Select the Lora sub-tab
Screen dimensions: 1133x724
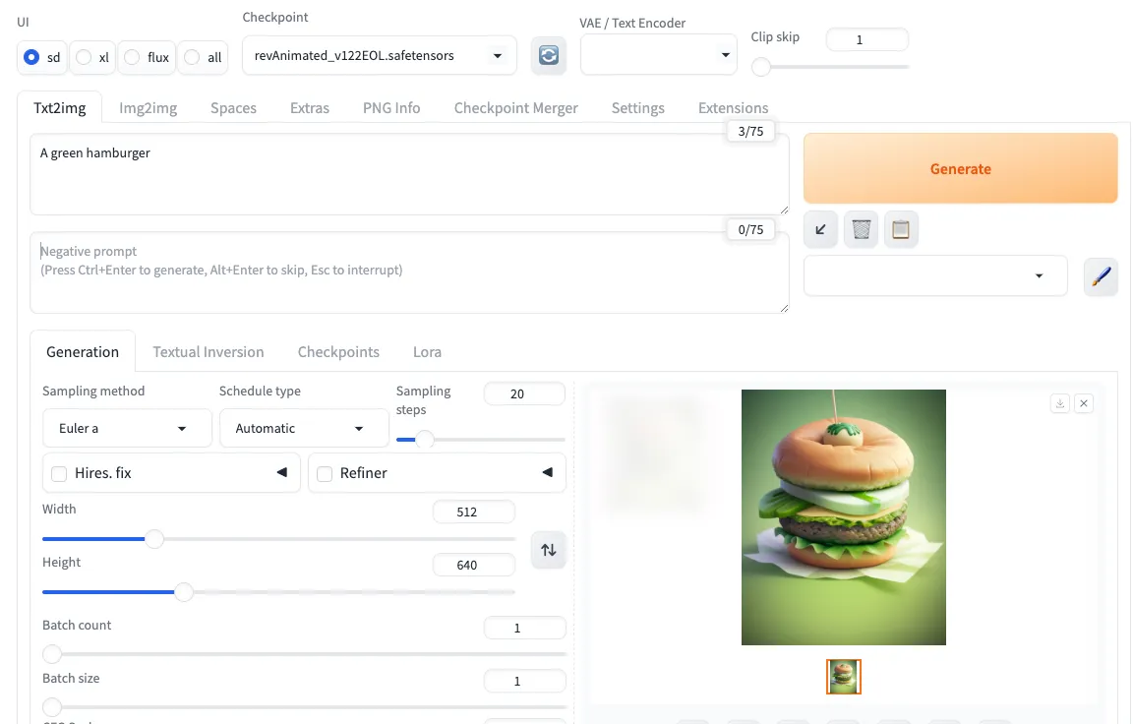point(427,352)
